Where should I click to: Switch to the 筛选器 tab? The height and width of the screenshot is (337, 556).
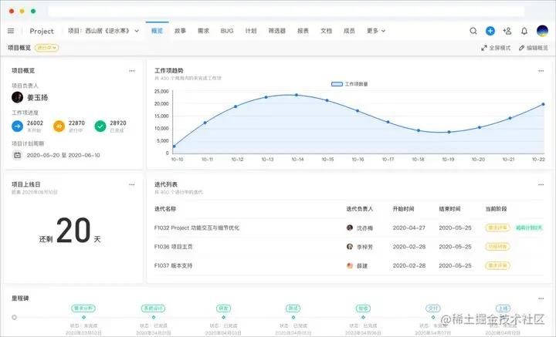pyautogui.click(x=277, y=31)
